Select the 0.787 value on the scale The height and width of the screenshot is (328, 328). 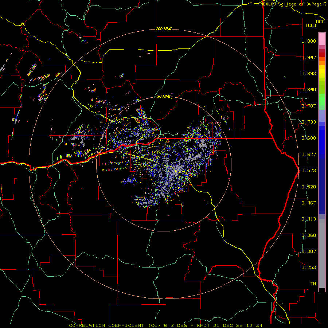309,106
